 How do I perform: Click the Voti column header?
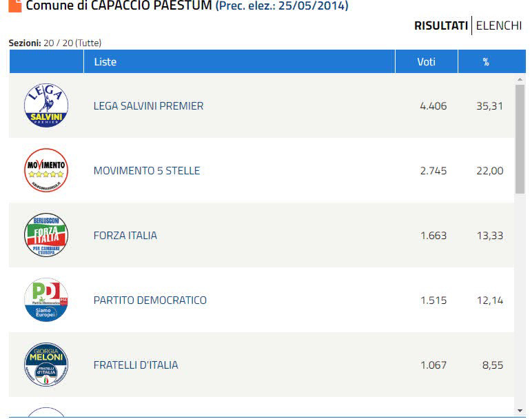[x=427, y=62]
